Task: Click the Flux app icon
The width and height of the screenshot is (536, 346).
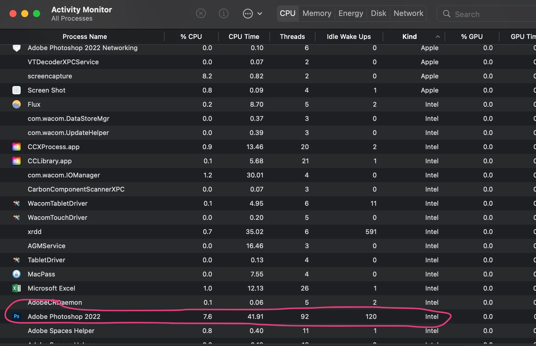Action: coord(17,104)
